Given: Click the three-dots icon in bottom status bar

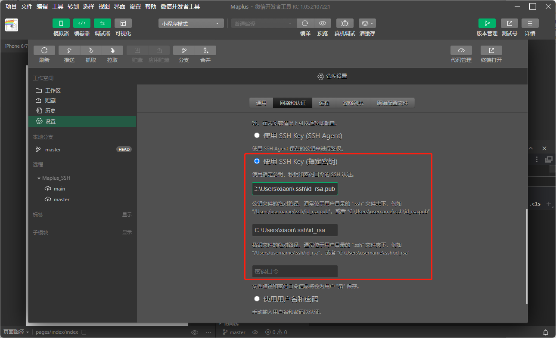Looking at the screenshot, I should coord(209,332).
